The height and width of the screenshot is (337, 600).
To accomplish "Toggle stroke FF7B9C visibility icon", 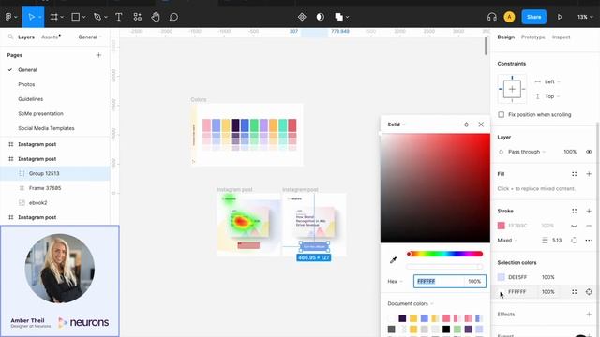I will (x=574, y=226).
